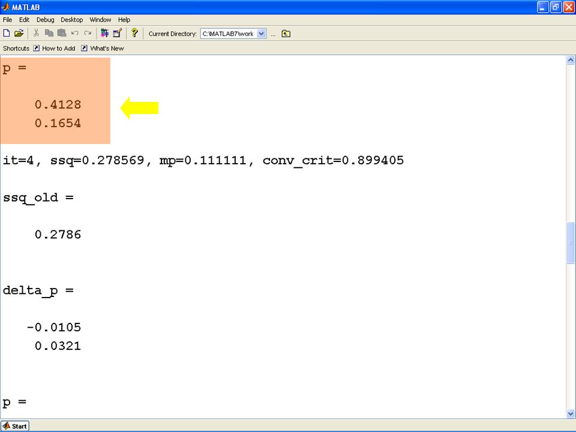Open the Edit menu

click(x=24, y=20)
